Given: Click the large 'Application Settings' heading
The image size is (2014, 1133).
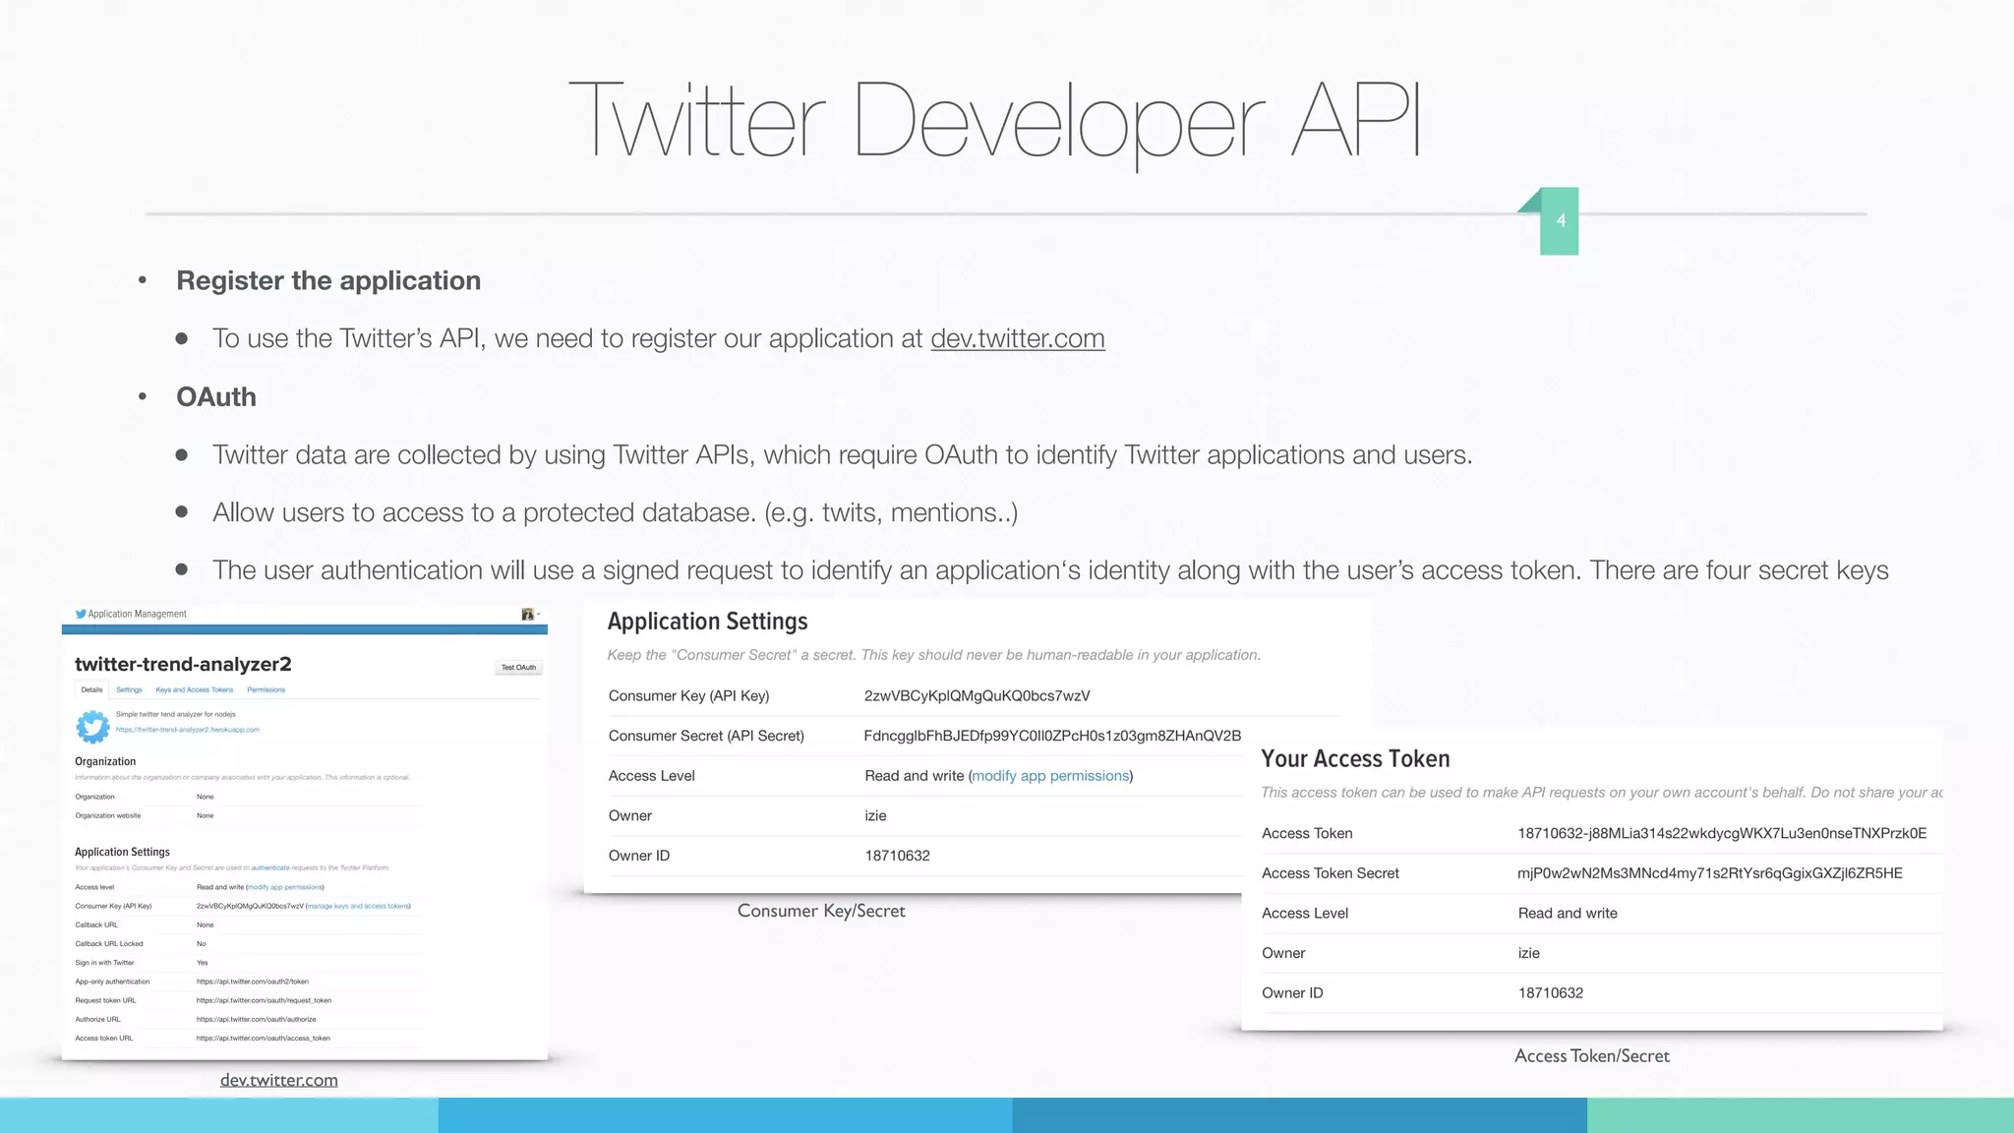Looking at the screenshot, I should coord(707,622).
